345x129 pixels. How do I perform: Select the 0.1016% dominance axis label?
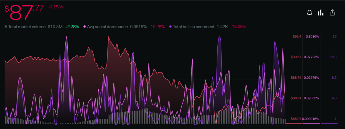[x=312, y=37]
